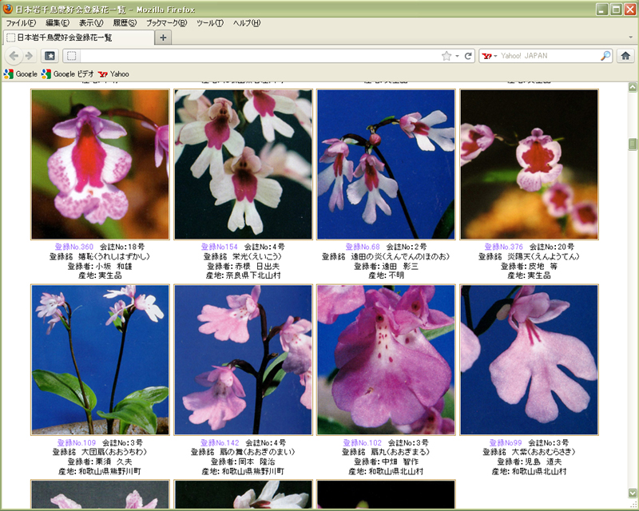This screenshot has height=511, width=639.
Task: Click the URL address input field
Action: pyautogui.click(x=260, y=56)
